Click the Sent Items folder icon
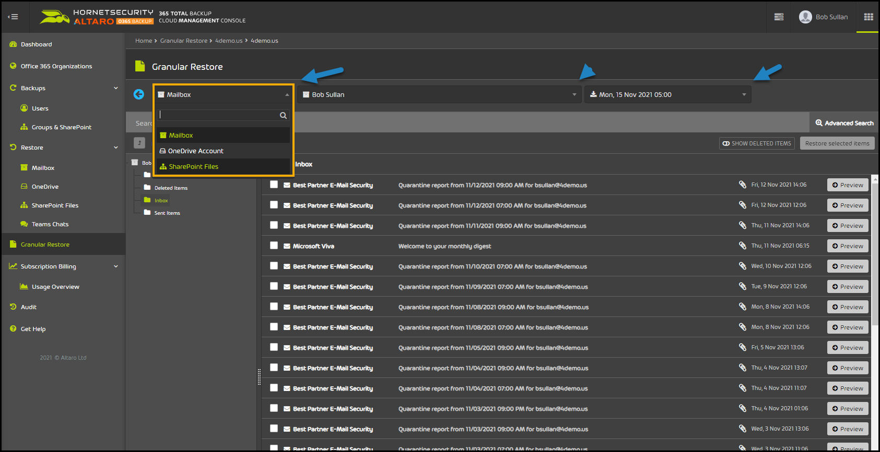This screenshot has width=880, height=452. (147, 213)
